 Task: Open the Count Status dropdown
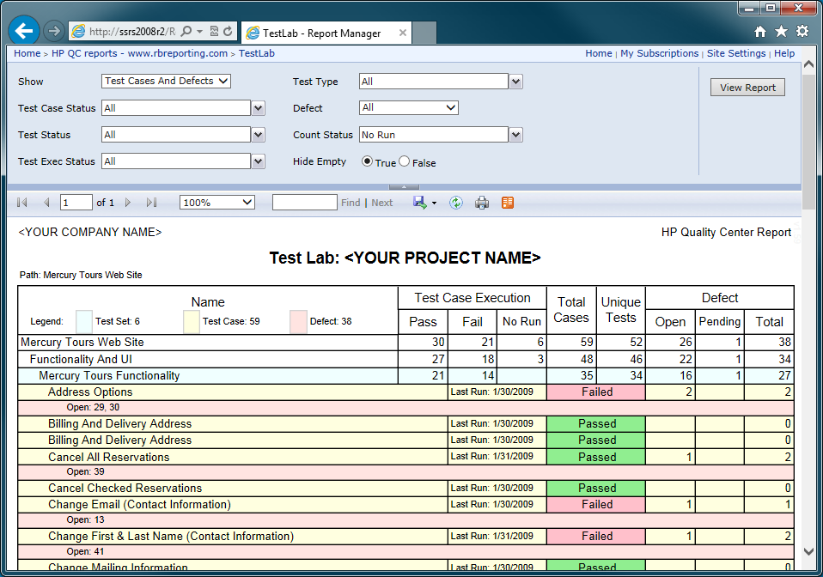pos(514,135)
